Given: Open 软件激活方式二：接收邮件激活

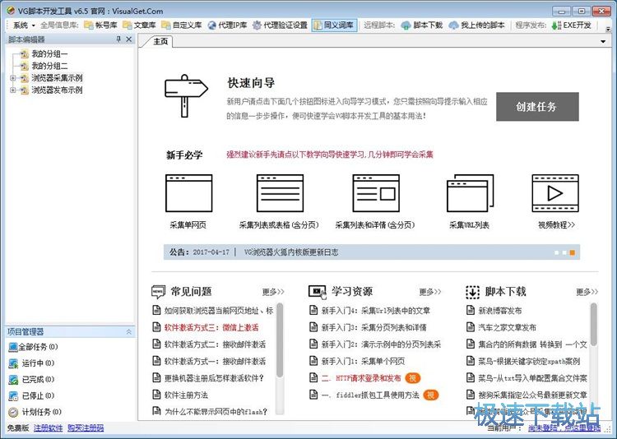Looking at the screenshot, I should point(215,344).
